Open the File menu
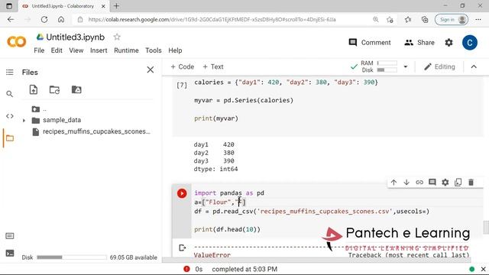 pos(39,50)
